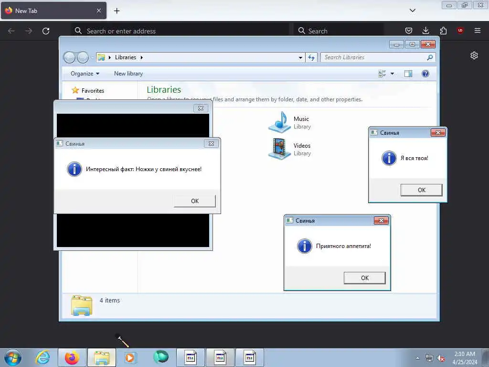Launch Internet Explorer from taskbar

43,357
